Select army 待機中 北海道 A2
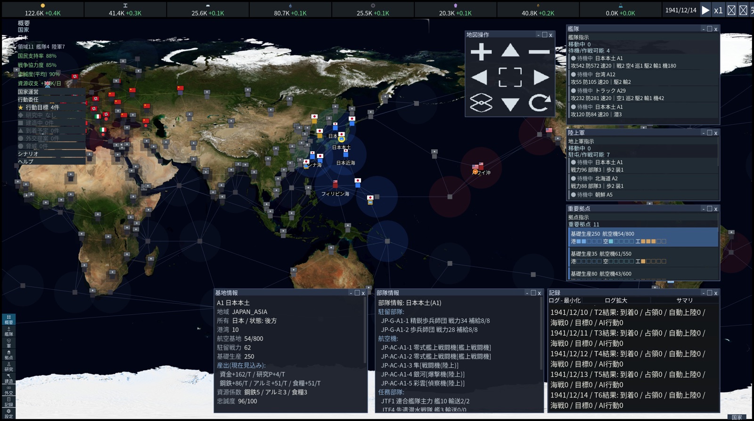754x421 pixels. (644, 182)
